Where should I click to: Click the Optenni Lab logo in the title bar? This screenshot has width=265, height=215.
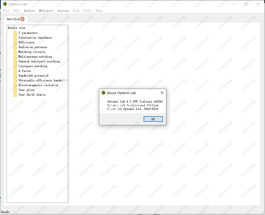click(5, 4)
